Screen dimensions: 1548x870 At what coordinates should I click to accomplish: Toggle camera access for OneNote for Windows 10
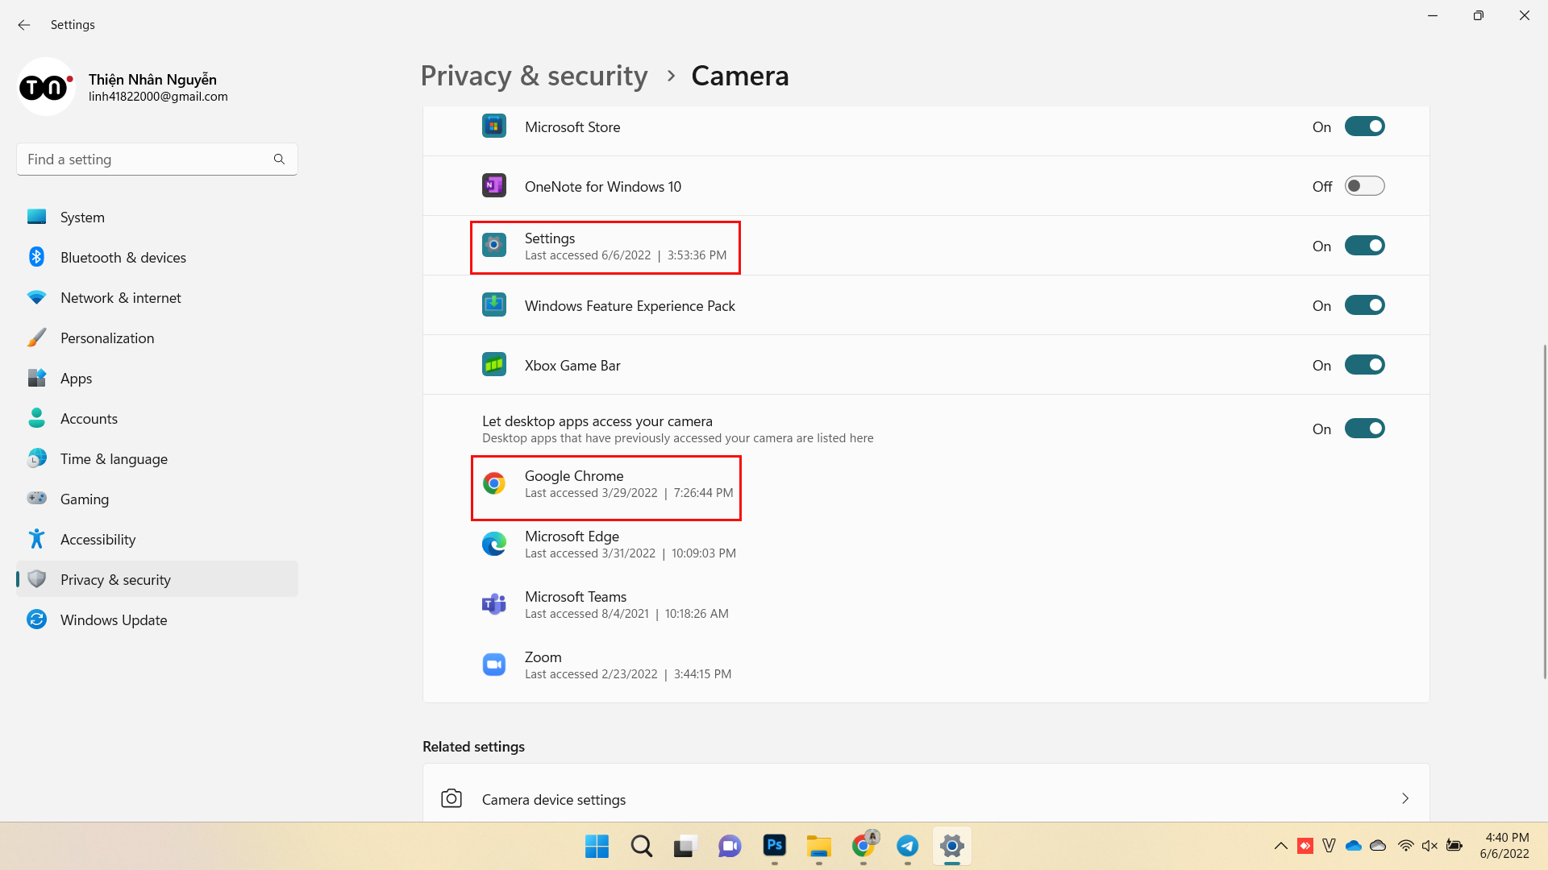(1364, 185)
